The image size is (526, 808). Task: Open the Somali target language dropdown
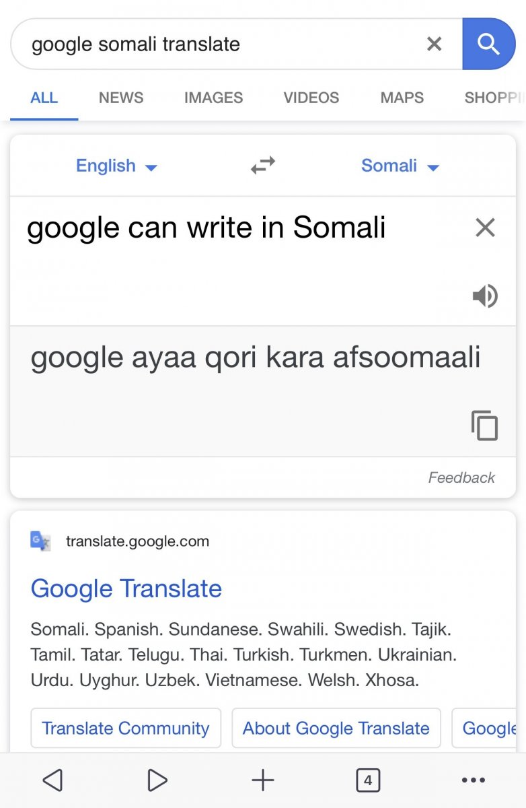tap(400, 166)
